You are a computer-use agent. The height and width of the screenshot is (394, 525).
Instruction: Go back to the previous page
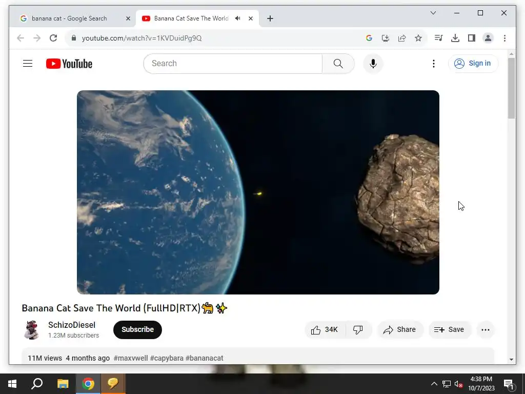(21, 38)
